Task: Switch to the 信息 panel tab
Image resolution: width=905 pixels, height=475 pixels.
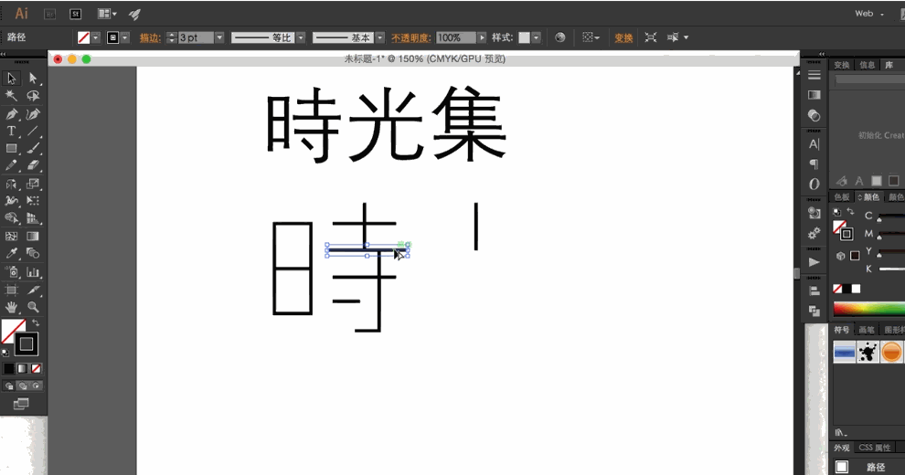Action: [x=867, y=65]
